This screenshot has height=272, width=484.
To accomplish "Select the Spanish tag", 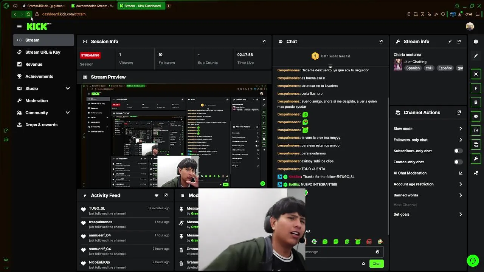I will [x=413, y=68].
